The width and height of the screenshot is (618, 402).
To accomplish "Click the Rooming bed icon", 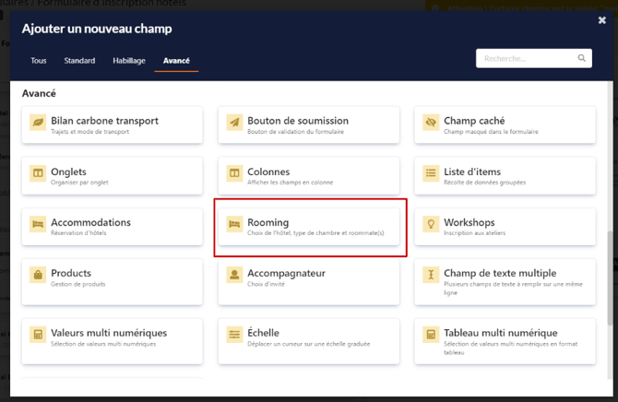I will pos(234,224).
